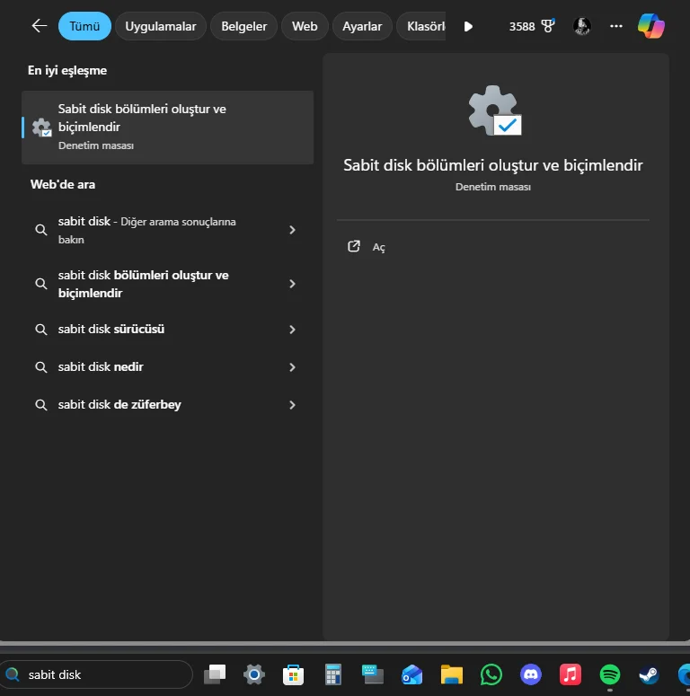The image size is (690, 696).
Task: Open Spotify from the taskbar
Action: coord(610,674)
